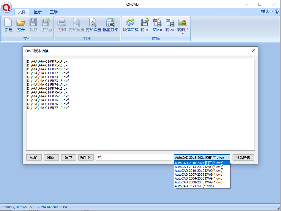Click the QkCAD application logo button

tap(7, 7)
